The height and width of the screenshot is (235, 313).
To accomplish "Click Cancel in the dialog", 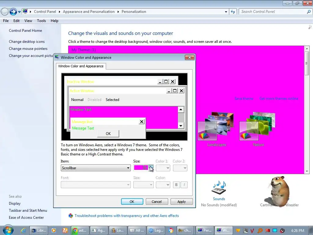I will coord(157,202).
